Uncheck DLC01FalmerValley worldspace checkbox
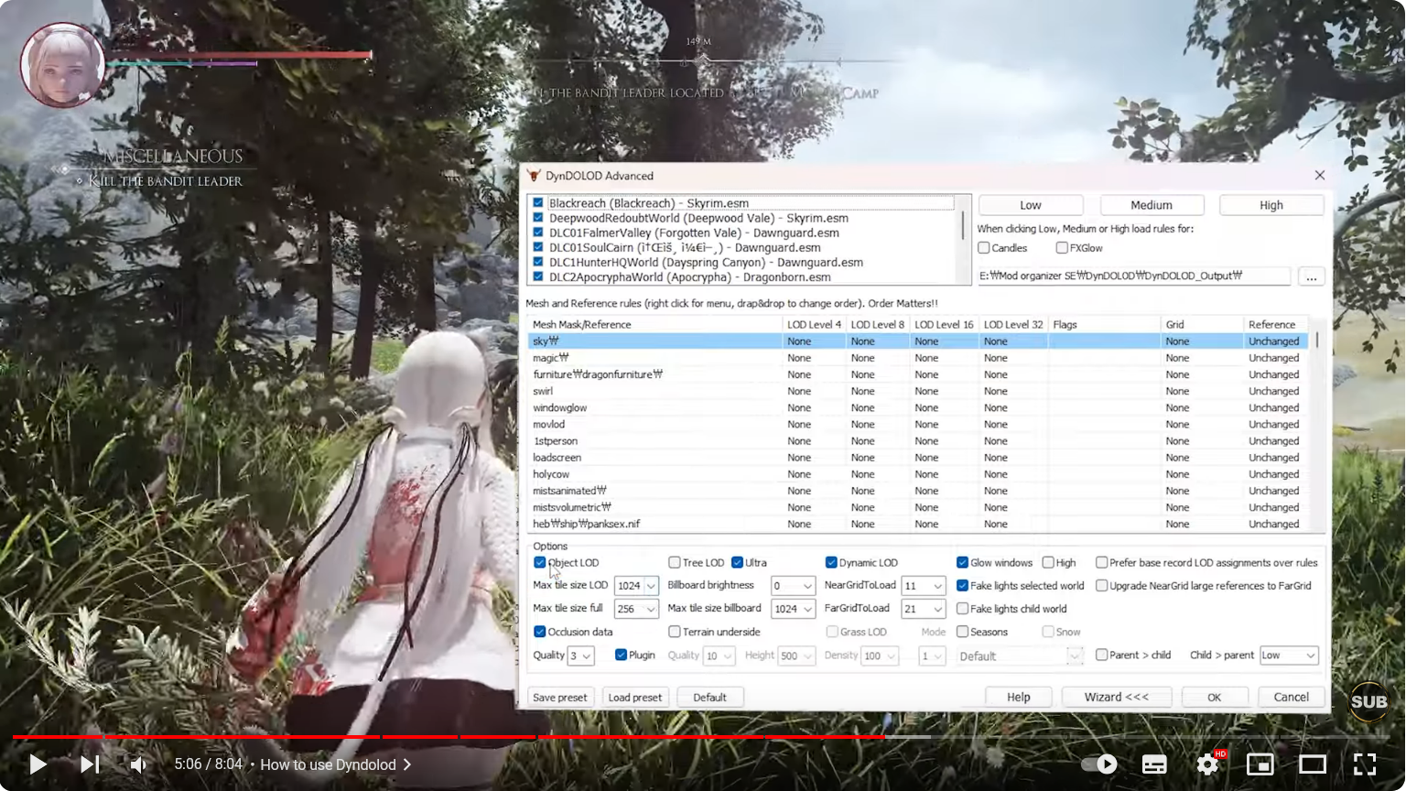The width and height of the screenshot is (1406, 791). (538, 233)
